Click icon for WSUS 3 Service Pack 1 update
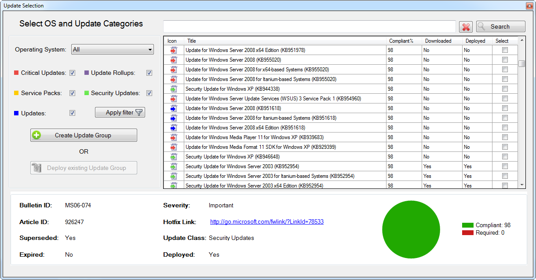This screenshot has width=536, height=280. coord(173,99)
